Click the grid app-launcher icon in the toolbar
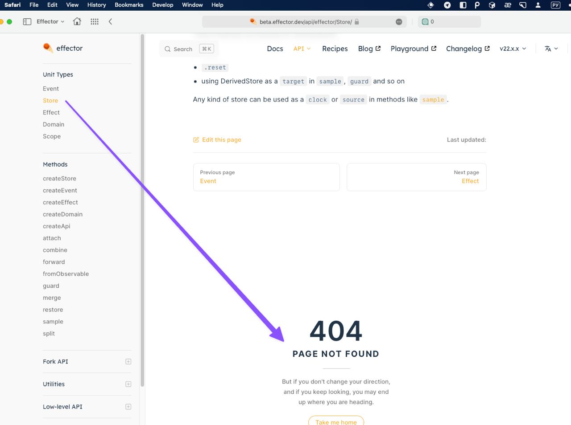This screenshot has height=425, width=571. pyautogui.click(x=94, y=21)
